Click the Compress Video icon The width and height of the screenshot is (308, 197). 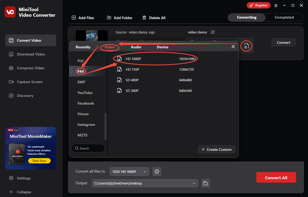pyautogui.click(x=11, y=68)
